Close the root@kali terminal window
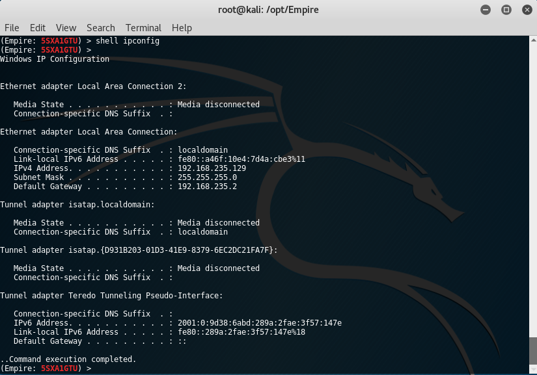The height and width of the screenshot is (375, 537). [x=527, y=10]
